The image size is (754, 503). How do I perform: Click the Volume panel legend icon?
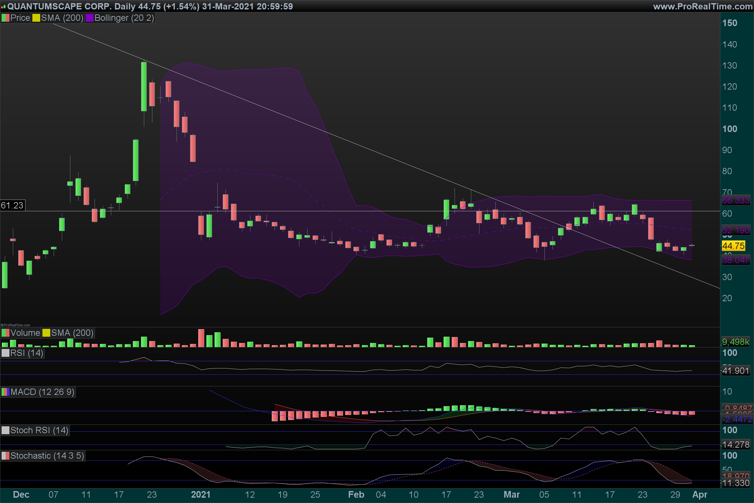click(5, 333)
